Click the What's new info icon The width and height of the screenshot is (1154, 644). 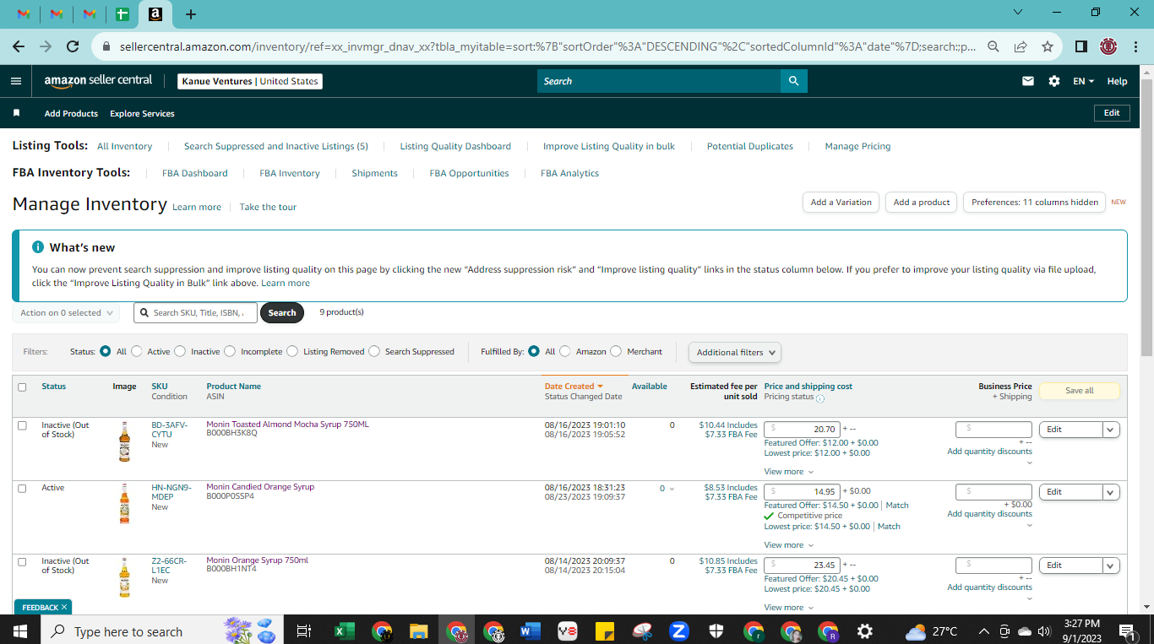click(x=38, y=247)
